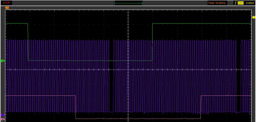
Task: Click the pink trace falling edge
Action: click(76, 107)
